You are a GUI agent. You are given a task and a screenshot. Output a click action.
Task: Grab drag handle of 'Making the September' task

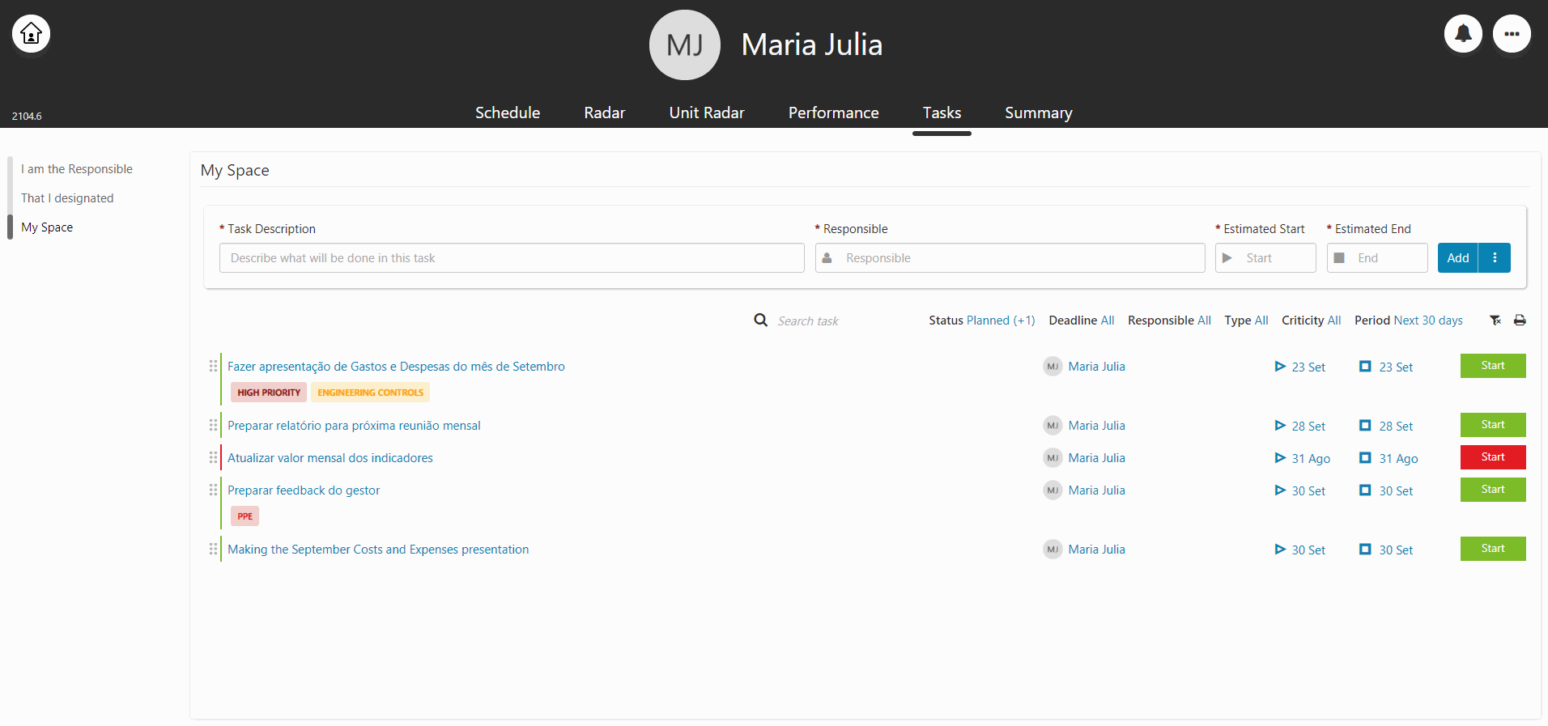213,549
